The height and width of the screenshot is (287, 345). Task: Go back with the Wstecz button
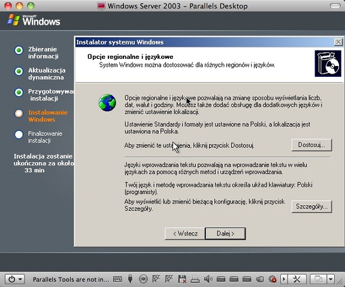[185, 234]
